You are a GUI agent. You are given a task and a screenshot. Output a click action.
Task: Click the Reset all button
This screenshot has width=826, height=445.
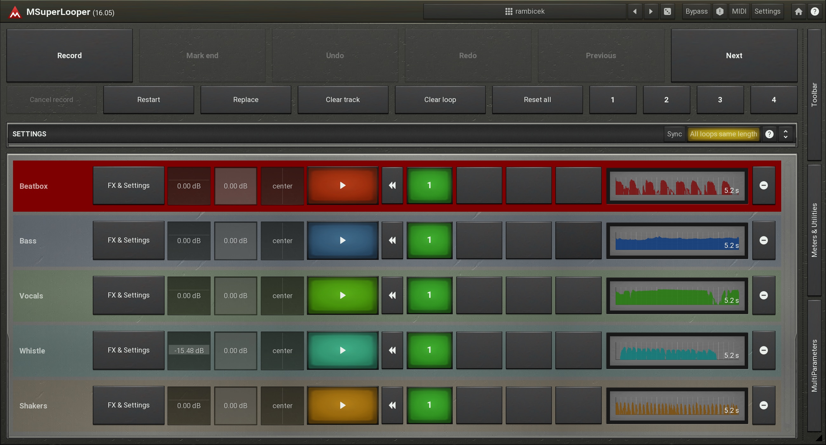[538, 100]
